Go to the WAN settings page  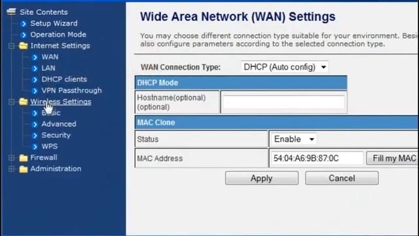pyautogui.click(x=50, y=57)
